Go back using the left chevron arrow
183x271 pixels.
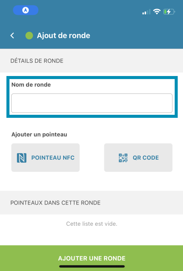click(12, 36)
